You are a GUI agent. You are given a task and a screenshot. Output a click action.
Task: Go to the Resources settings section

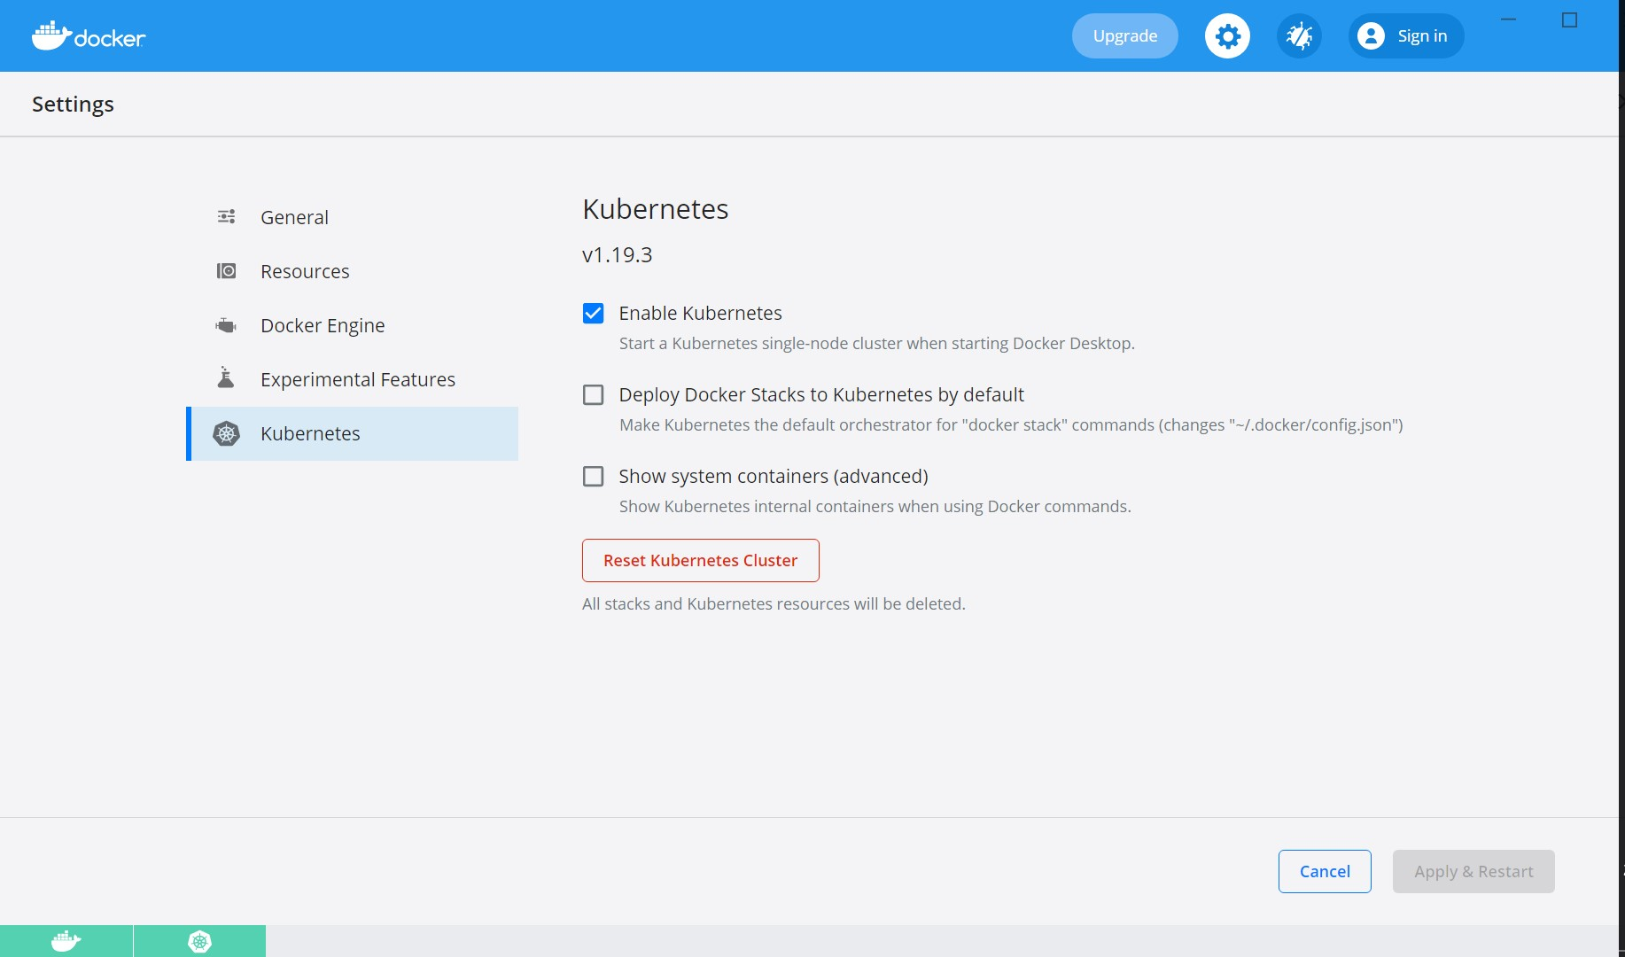point(305,272)
